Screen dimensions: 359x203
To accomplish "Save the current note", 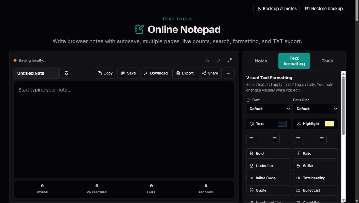I will click(128, 73).
